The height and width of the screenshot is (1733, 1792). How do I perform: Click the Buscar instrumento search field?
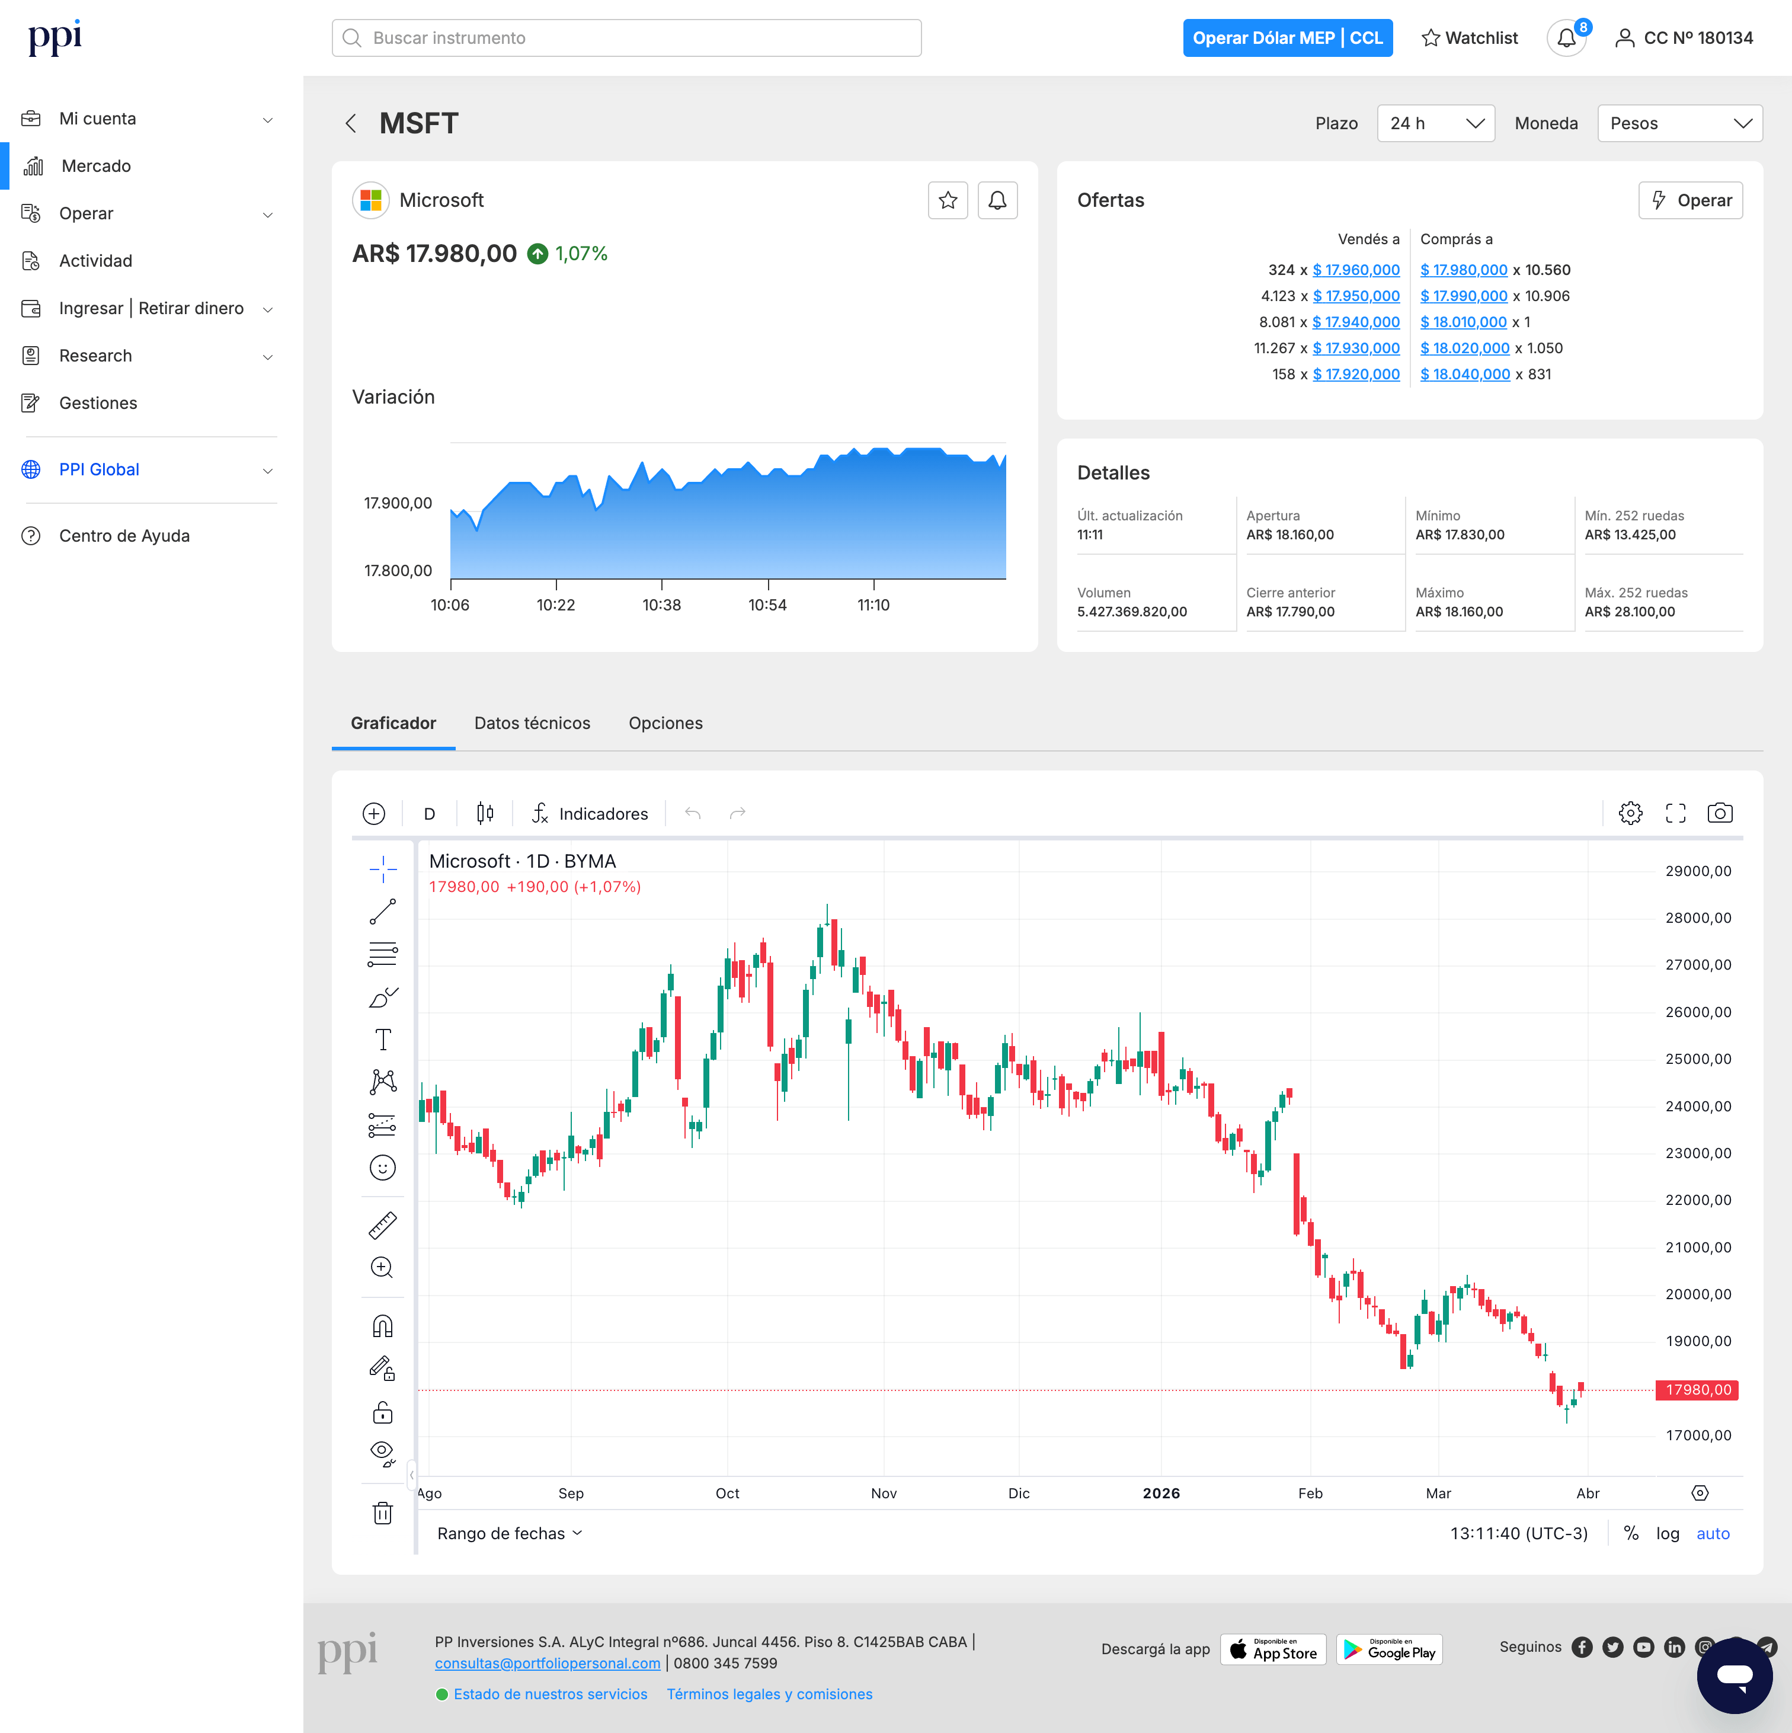coord(626,39)
